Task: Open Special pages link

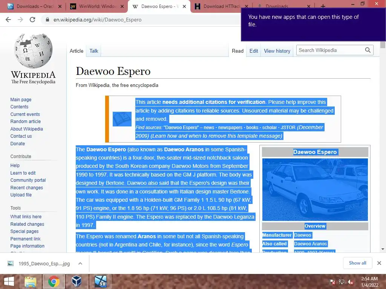Action: (x=25, y=231)
